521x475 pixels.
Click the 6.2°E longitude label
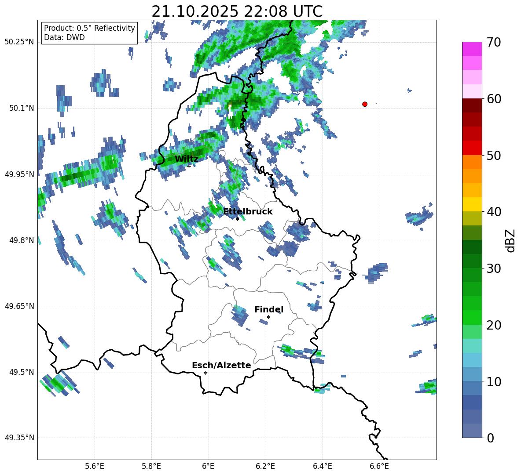pos(265,466)
